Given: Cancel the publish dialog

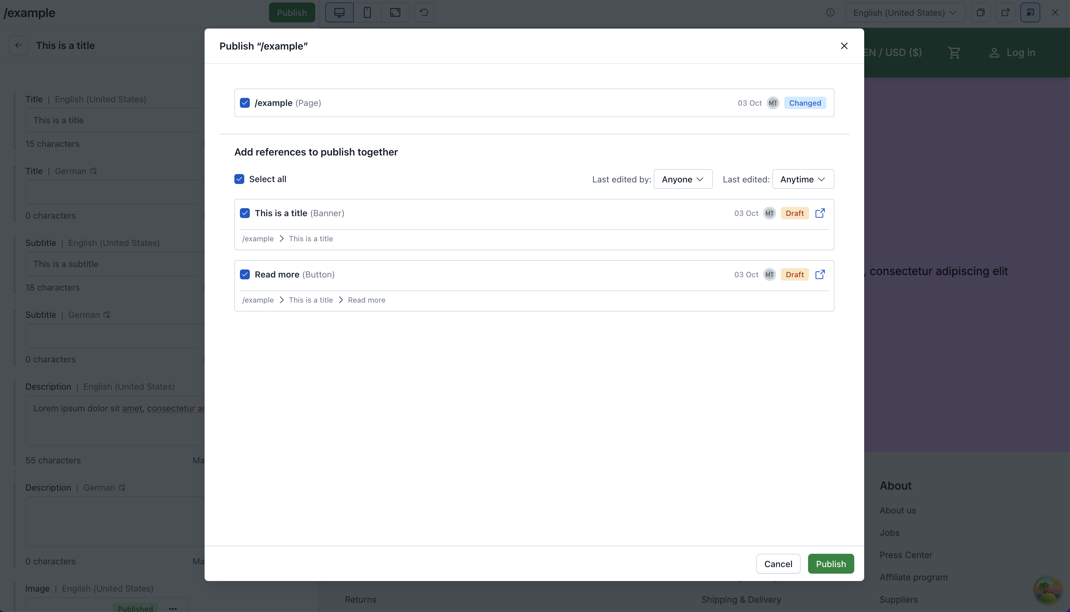Looking at the screenshot, I should [x=778, y=564].
